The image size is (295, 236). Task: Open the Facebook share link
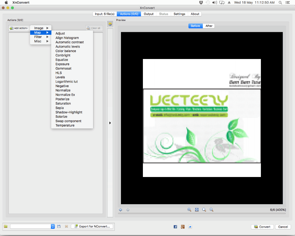175,227
